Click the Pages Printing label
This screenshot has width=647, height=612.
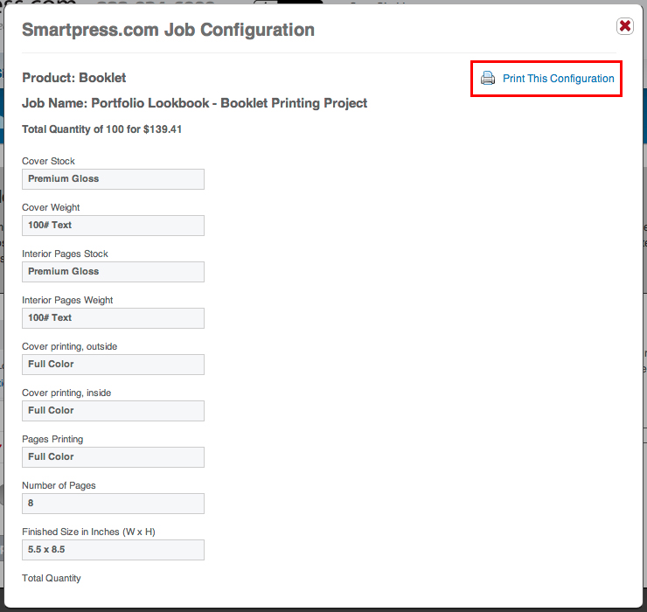click(52, 439)
